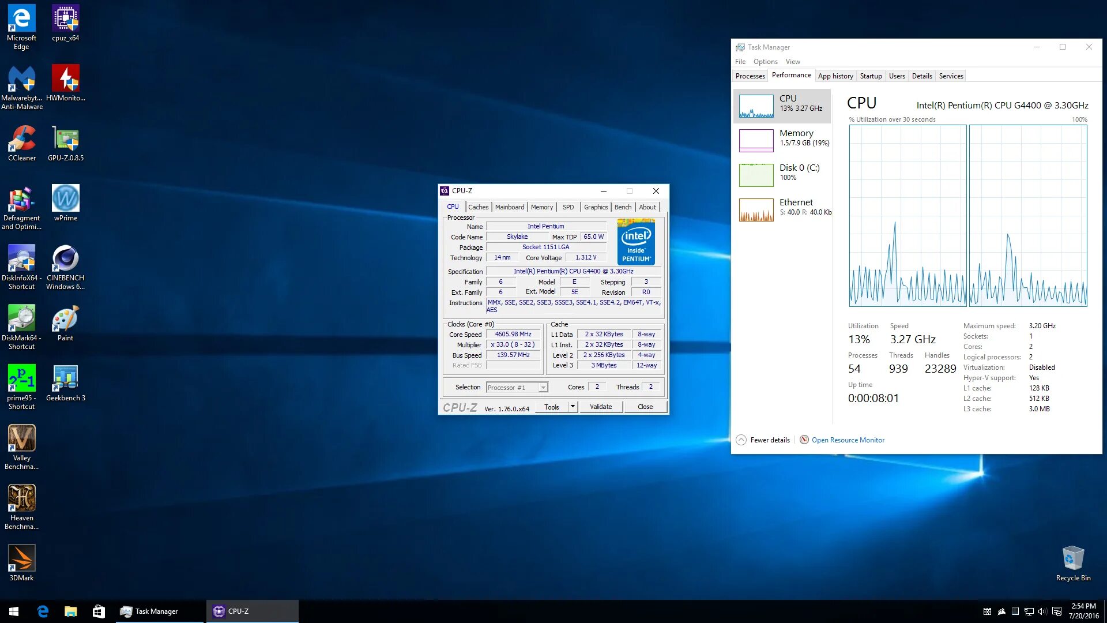Open the Paint desktop icon
Viewport: 1107px width, 623px height.
tap(65, 323)
